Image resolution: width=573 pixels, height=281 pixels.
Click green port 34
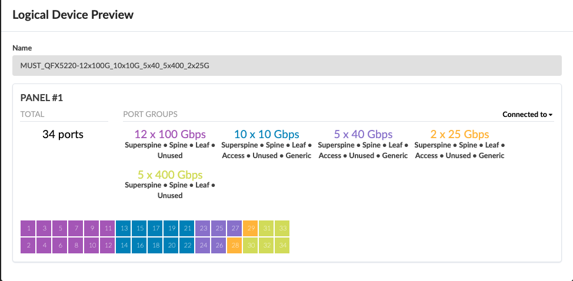pos(282,245)
